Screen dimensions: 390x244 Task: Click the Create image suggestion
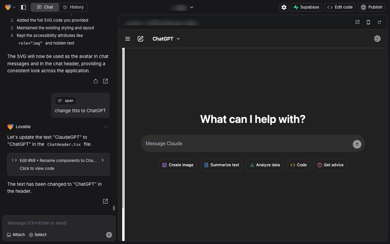pos(178,165)
